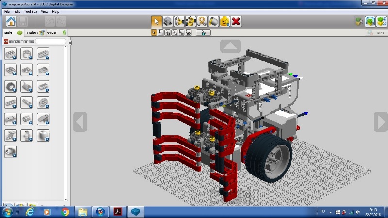
Task: Open the round cylinder bricks category
Action: 27,119
